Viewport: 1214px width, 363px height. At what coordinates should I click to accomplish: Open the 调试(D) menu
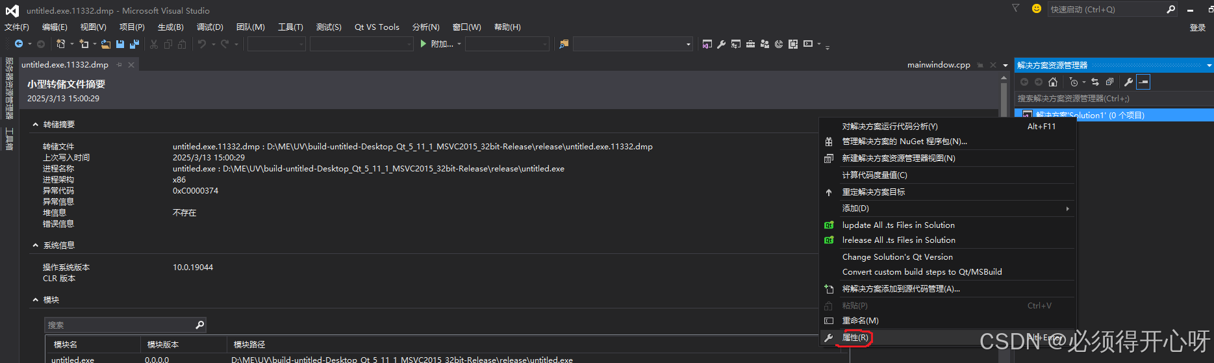[x=210, y=27]
